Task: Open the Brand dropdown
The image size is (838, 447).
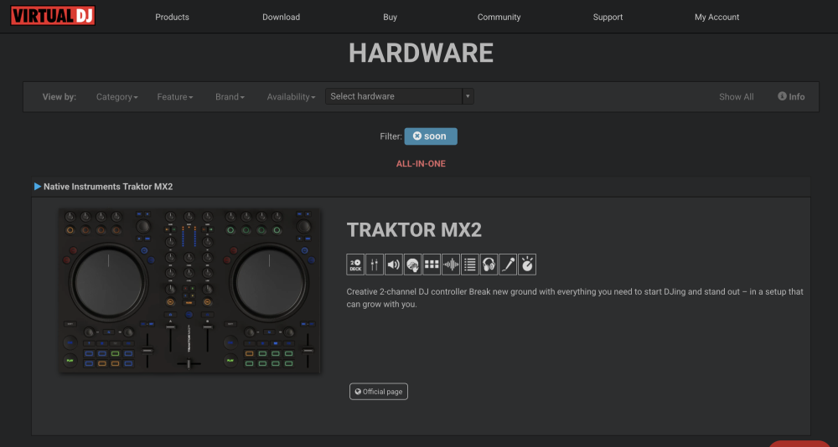Action: [x=230, y=96]
